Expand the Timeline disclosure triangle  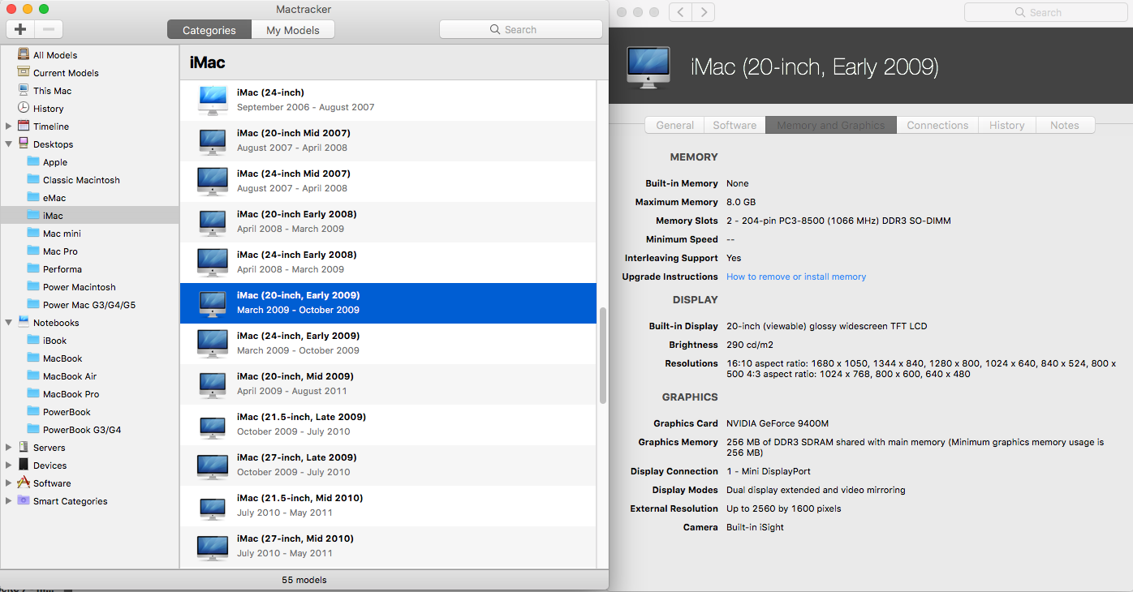point(9,127)
